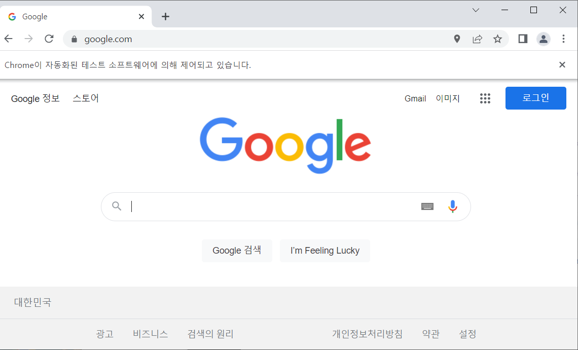Start voice search with the microphone
Viewport: 578px width, 350px height.
coord(453,206)
